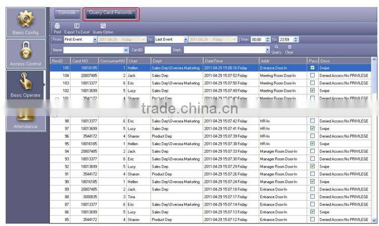Sort by the DateTime column header

tap(230, 61)
